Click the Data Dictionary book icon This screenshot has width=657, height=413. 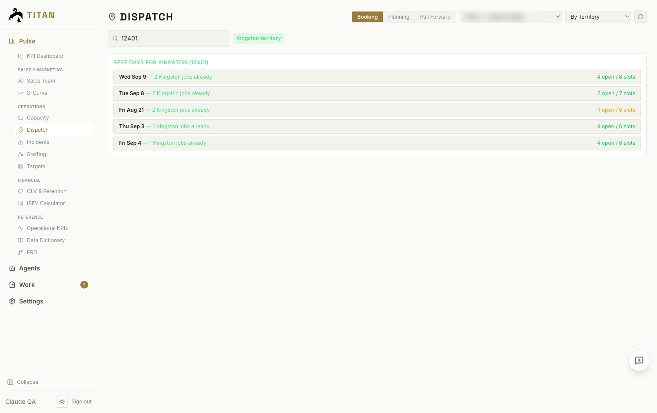(x=20, y=240)
